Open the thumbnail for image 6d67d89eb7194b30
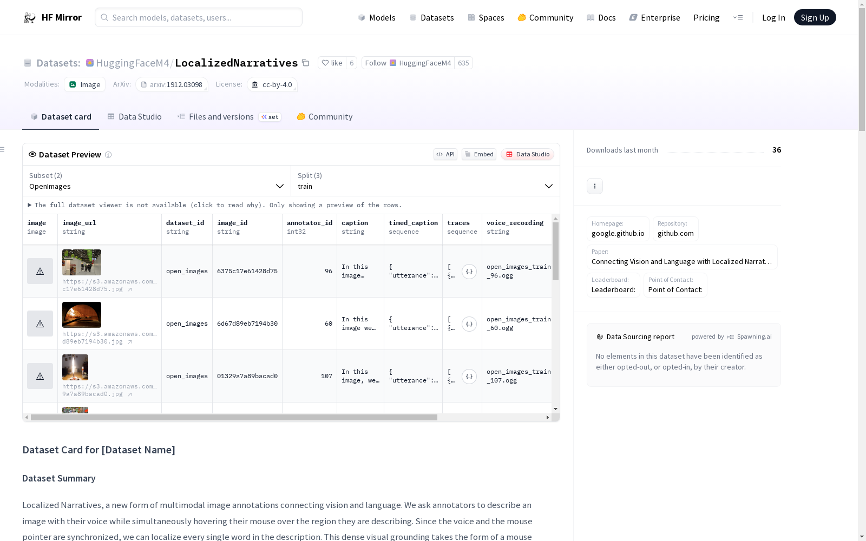866x541 pixels. (x=82, y=315)
